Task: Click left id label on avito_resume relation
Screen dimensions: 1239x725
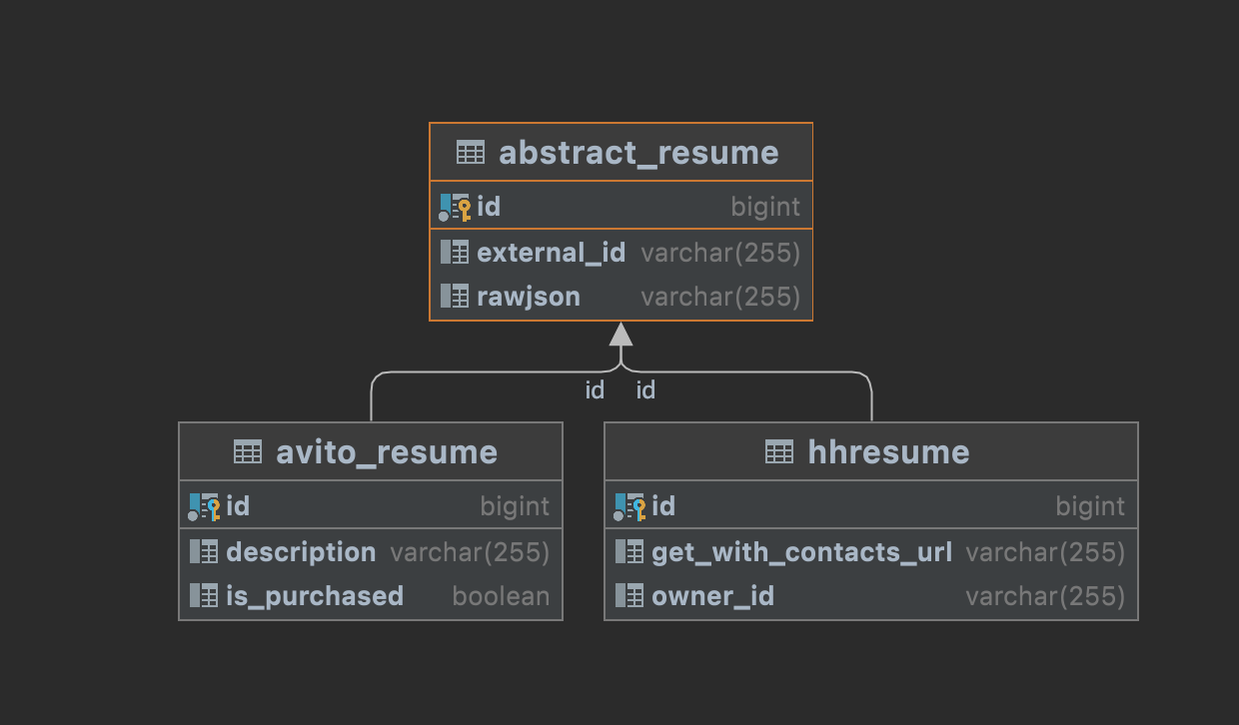Action: [x=595, y=390]
